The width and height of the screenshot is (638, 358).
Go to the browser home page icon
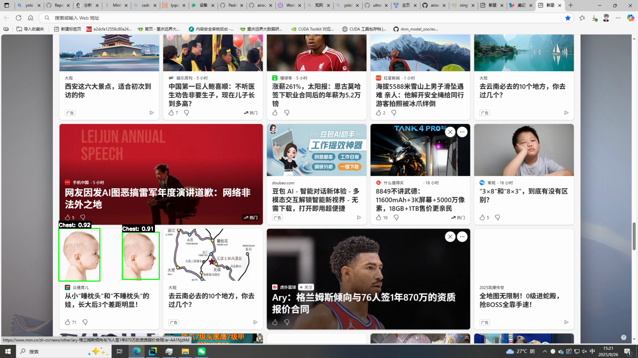(31, 18)
